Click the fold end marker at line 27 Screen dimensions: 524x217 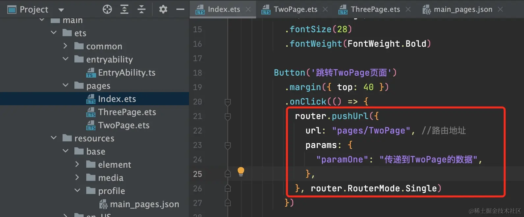click(x=227, y=203)
